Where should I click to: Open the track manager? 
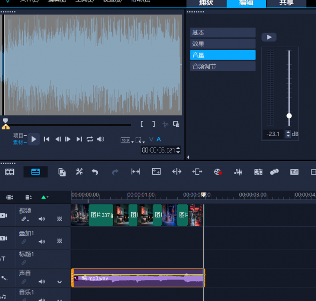[x=29, y=197]
